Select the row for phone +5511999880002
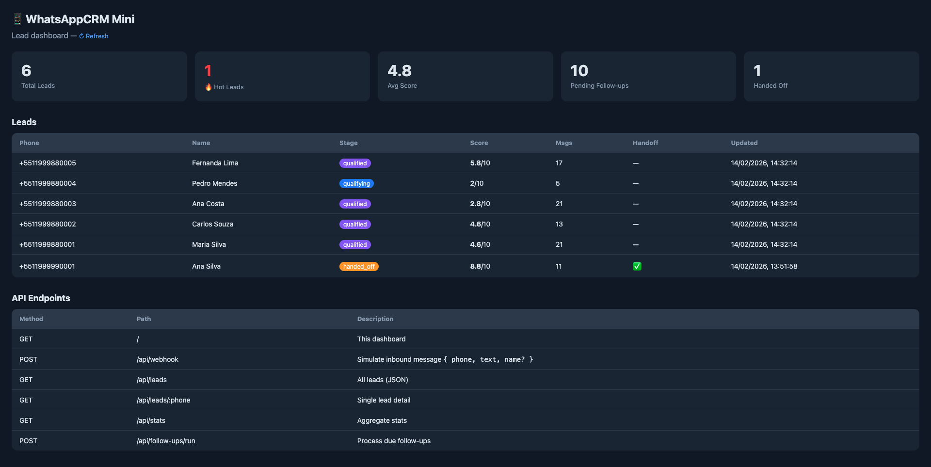Screen dimensions: 931x467 click(x=47, y=224)
